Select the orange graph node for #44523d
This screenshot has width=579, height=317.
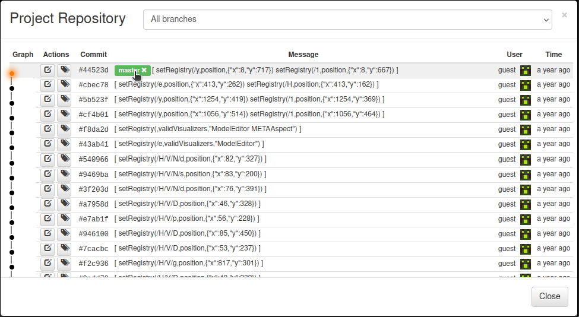pos(12,74)
